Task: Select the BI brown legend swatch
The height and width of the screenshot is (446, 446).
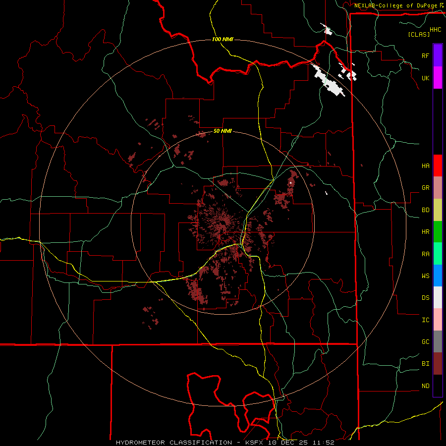Action: [x=438, y=364]
